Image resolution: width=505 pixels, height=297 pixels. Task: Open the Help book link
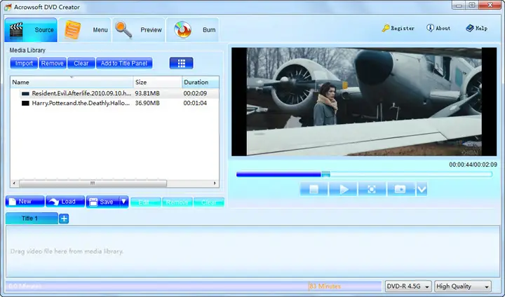pyautogui.click(x=477, y=28)
